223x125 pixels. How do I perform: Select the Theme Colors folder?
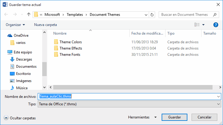click(x=70, y=42)
